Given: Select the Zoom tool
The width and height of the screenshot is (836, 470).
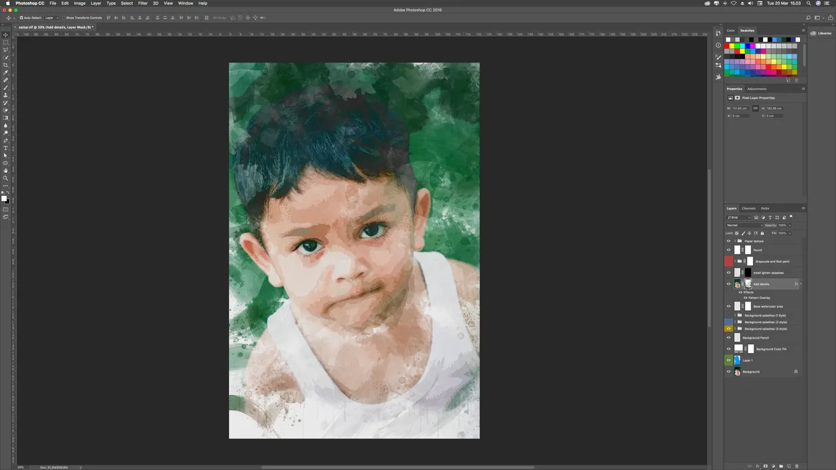Looking at the screenshot, I should pyautogui.click(x=6, y=178).
